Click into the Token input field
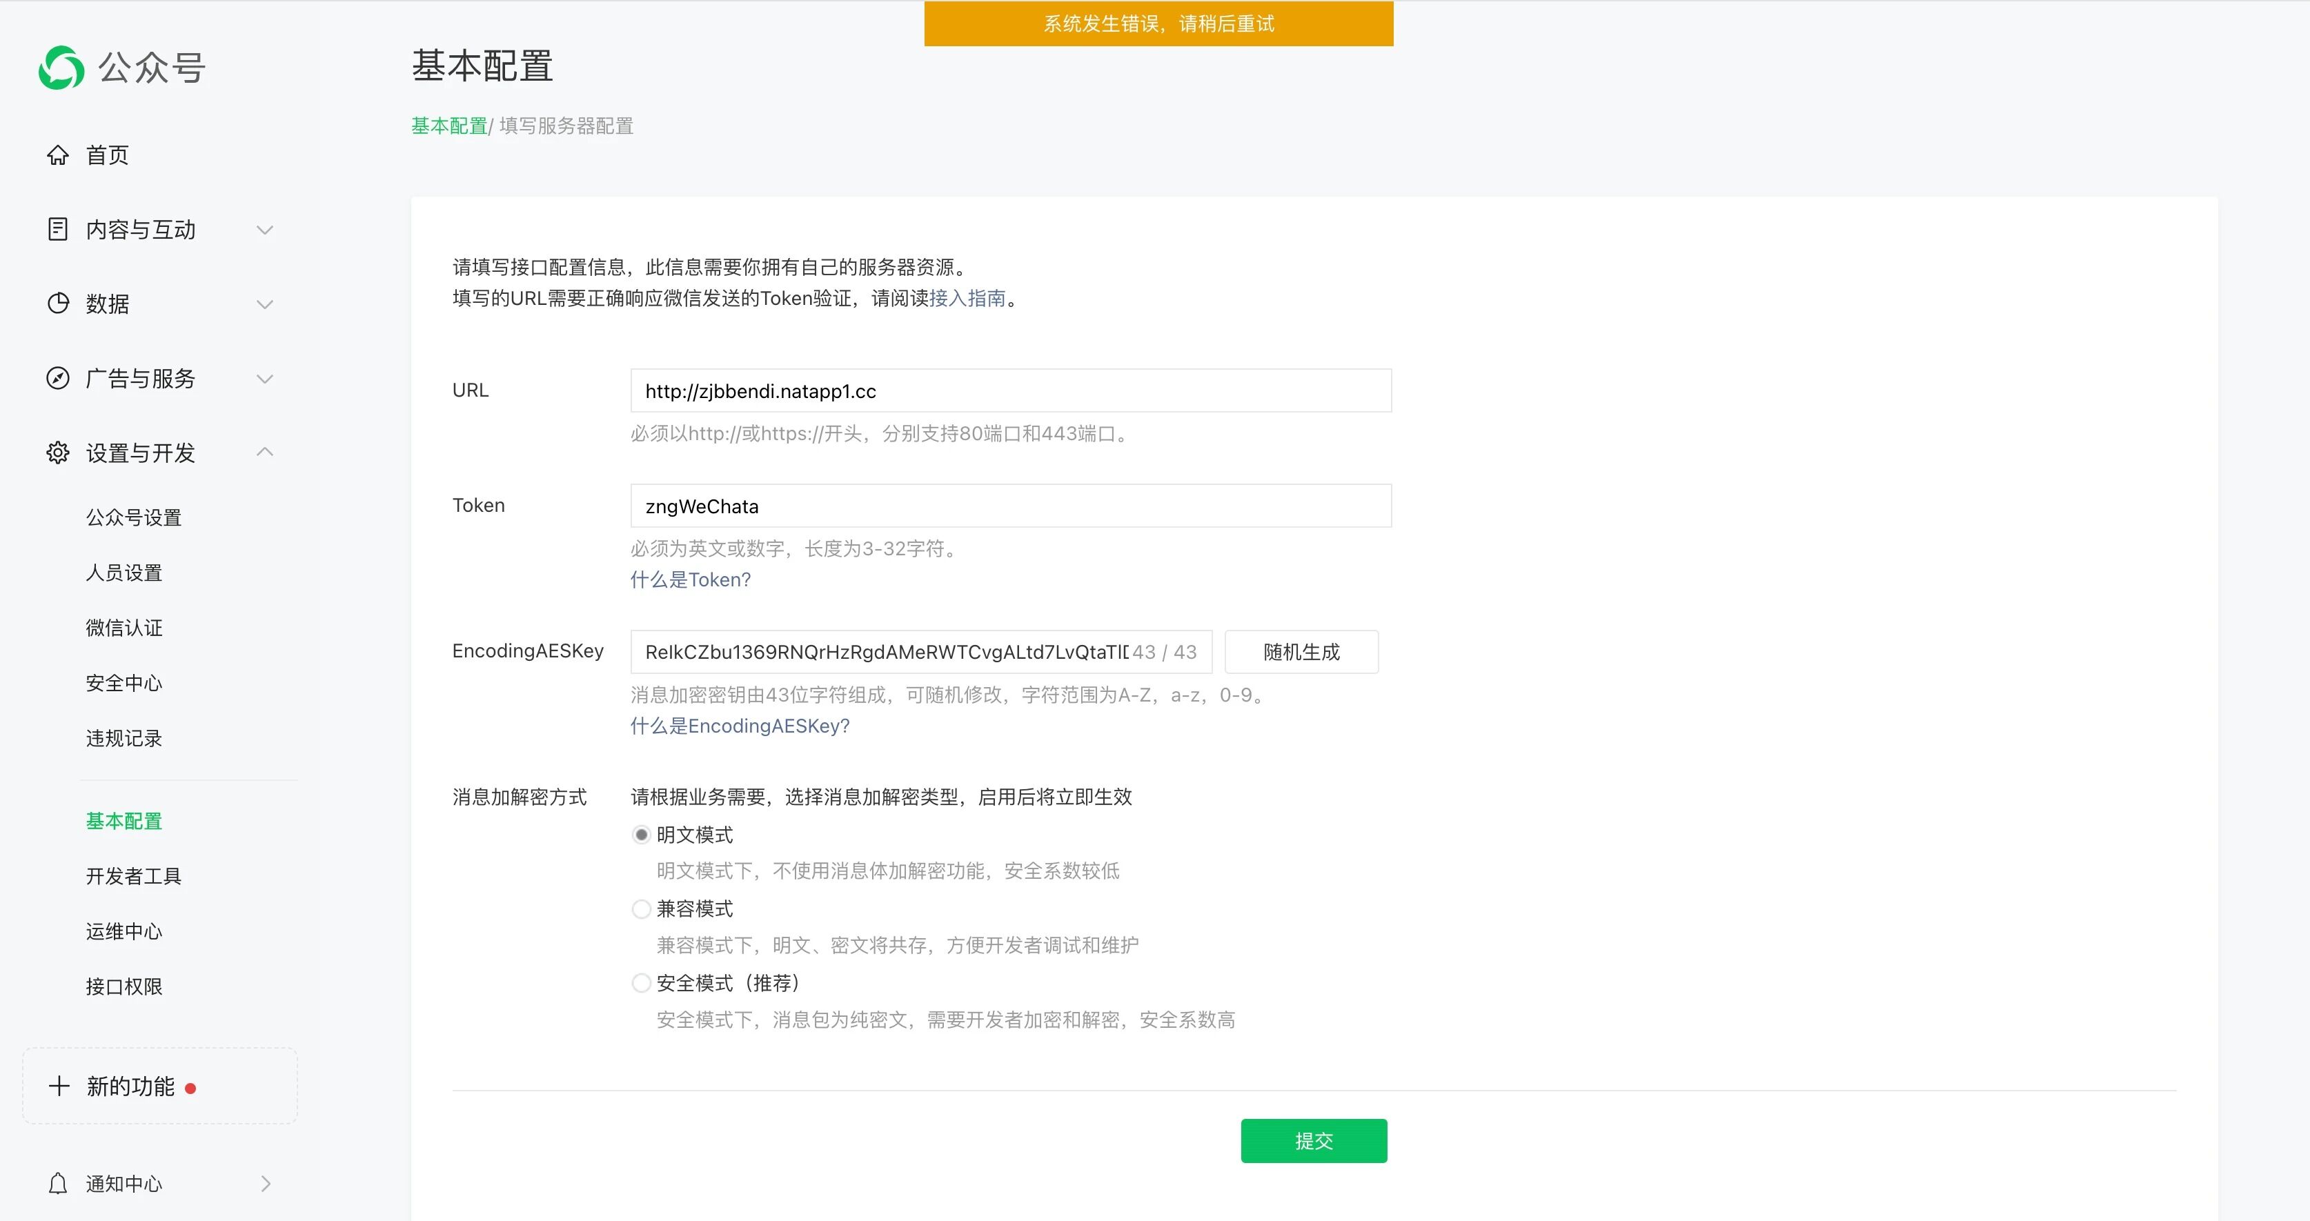The width and height of the screenshot is (2310, 1221). [x=1009, y=506]
